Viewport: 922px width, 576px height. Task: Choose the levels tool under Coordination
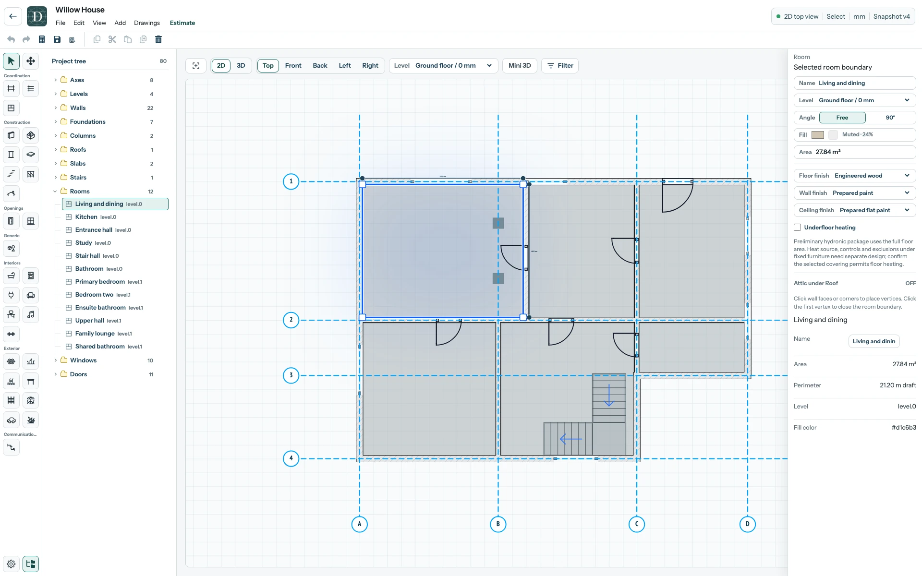31,88
